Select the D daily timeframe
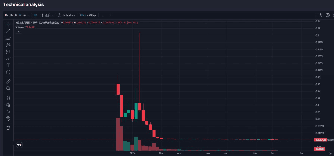Image resolution: width=334 pixels, height=156 pixels. click(16, 15)
